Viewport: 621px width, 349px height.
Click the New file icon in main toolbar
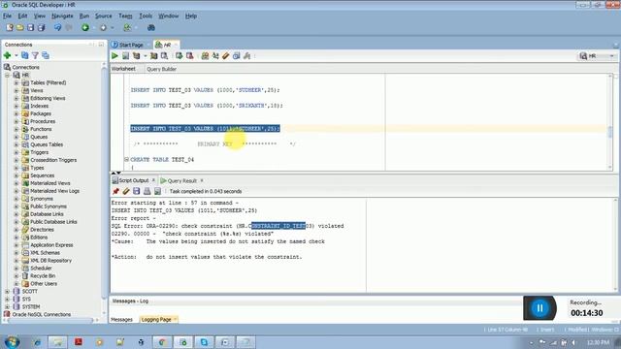10,28
